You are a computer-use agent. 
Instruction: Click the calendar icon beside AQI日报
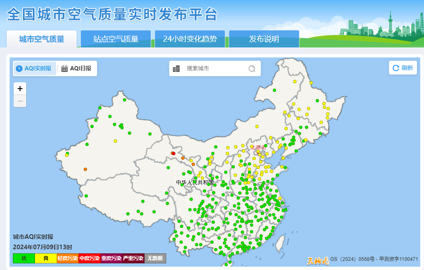click(x=65, y=69)
